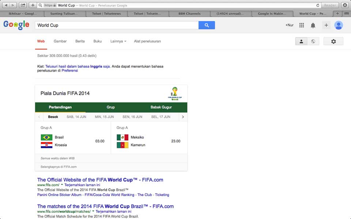Click inside the World Cup search box
351x219 pixels.
click(110, 25)
